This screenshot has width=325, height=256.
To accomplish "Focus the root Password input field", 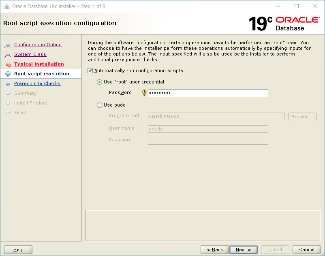I will (x=208, y=93).
